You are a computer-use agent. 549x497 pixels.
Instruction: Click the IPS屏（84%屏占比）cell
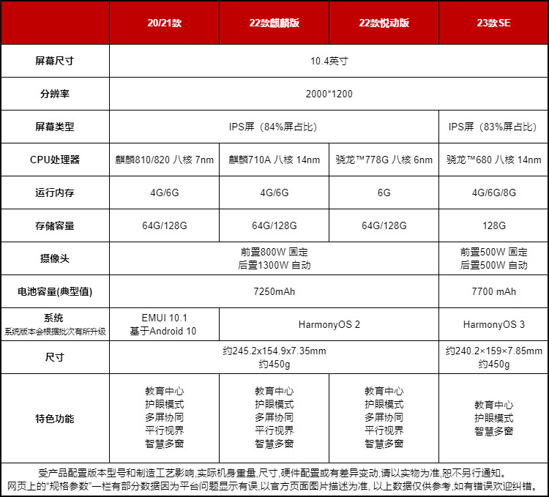(x=274, y=127)
